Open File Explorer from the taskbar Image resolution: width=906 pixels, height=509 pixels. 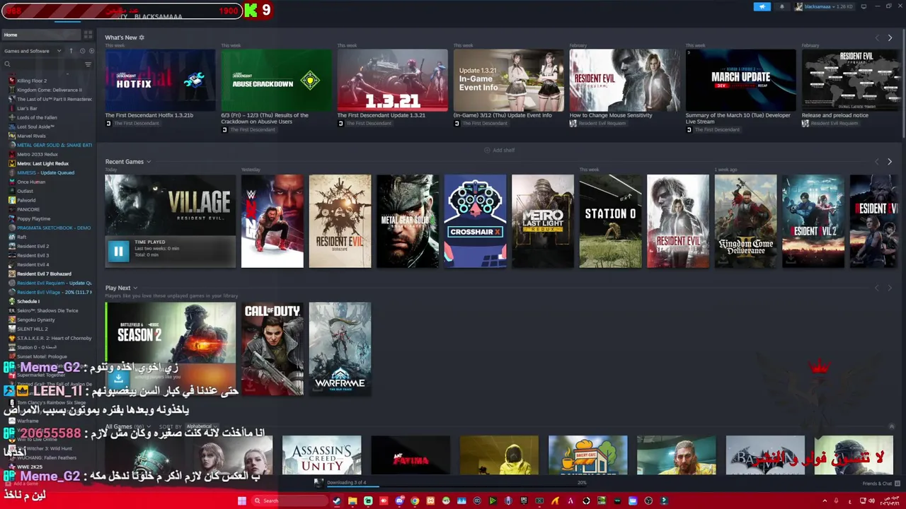(352, 501)
